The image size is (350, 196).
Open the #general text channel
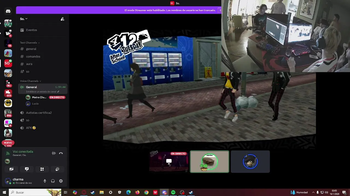[42, 49]
